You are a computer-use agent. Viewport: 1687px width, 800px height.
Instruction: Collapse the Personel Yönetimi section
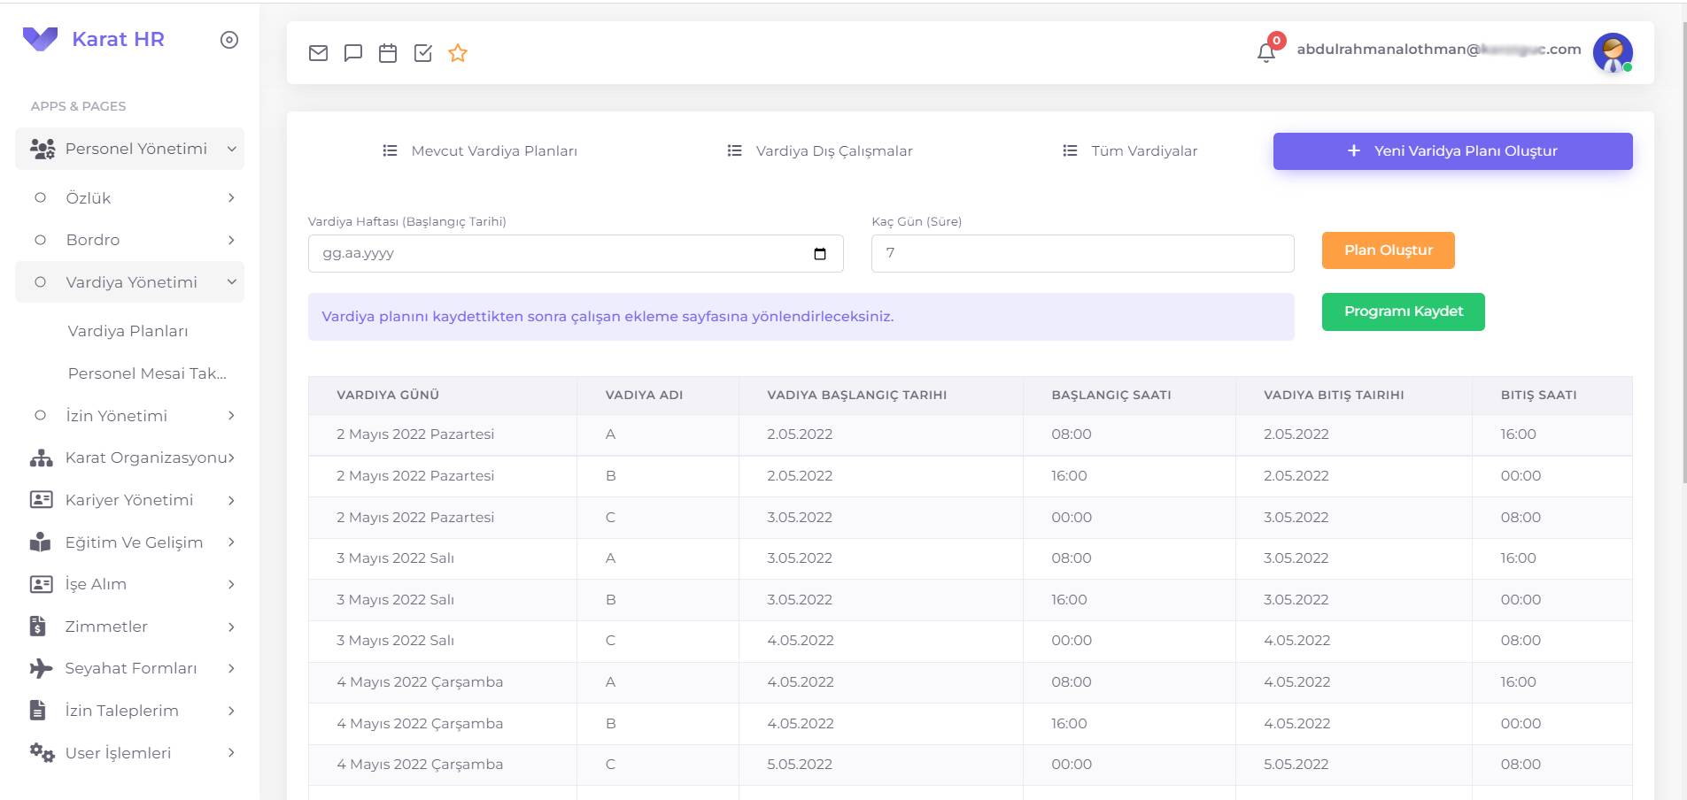[232, 148]
